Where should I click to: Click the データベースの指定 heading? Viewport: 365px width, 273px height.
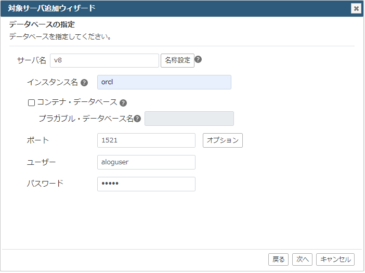coord(42,24)
